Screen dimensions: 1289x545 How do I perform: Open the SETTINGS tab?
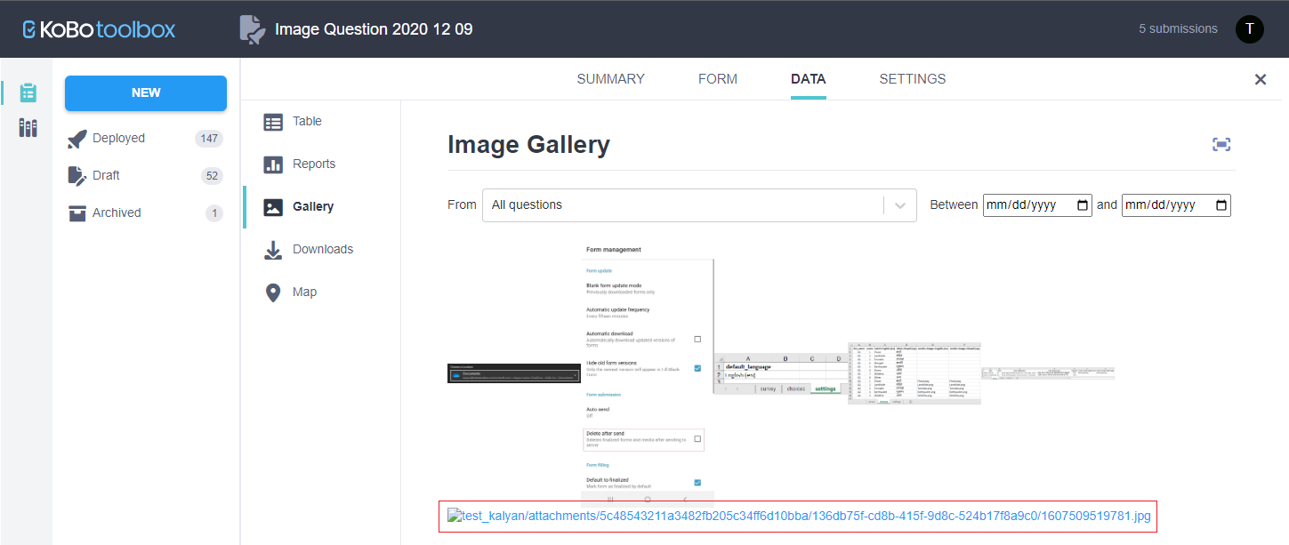pyautogui.click(x=912, y=78)
